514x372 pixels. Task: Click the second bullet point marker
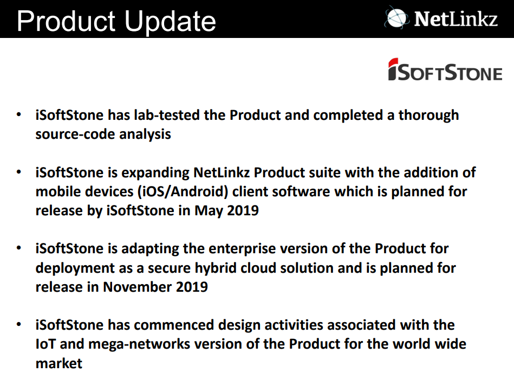click(18, 172)
